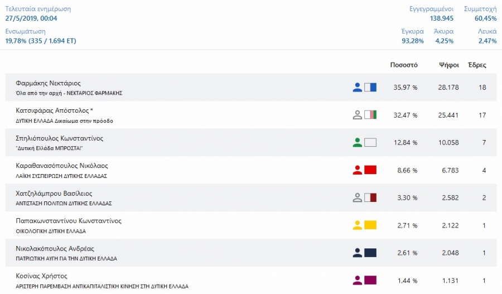Sort by the Ψήφοι column header

(x=449, y=65)
